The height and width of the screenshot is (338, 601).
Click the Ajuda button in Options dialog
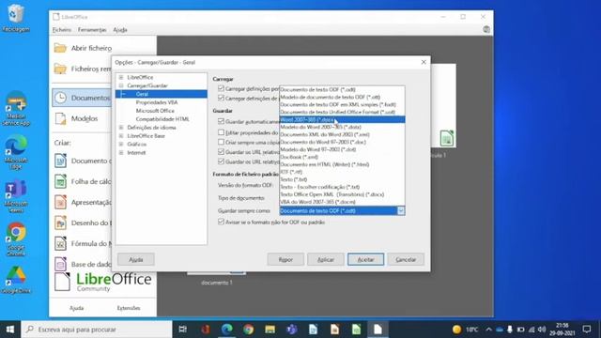(x=135, y=259)
